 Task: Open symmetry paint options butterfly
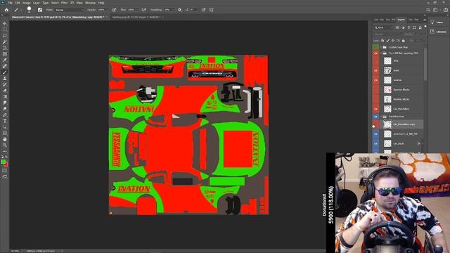pyautogui.click(x=212, y=10)
